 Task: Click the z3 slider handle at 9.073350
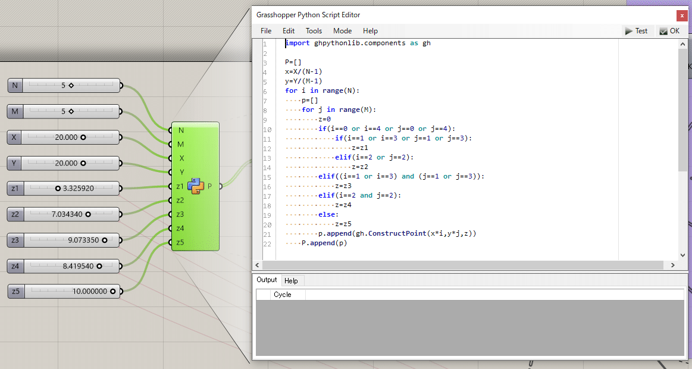[x=105, y=240]
